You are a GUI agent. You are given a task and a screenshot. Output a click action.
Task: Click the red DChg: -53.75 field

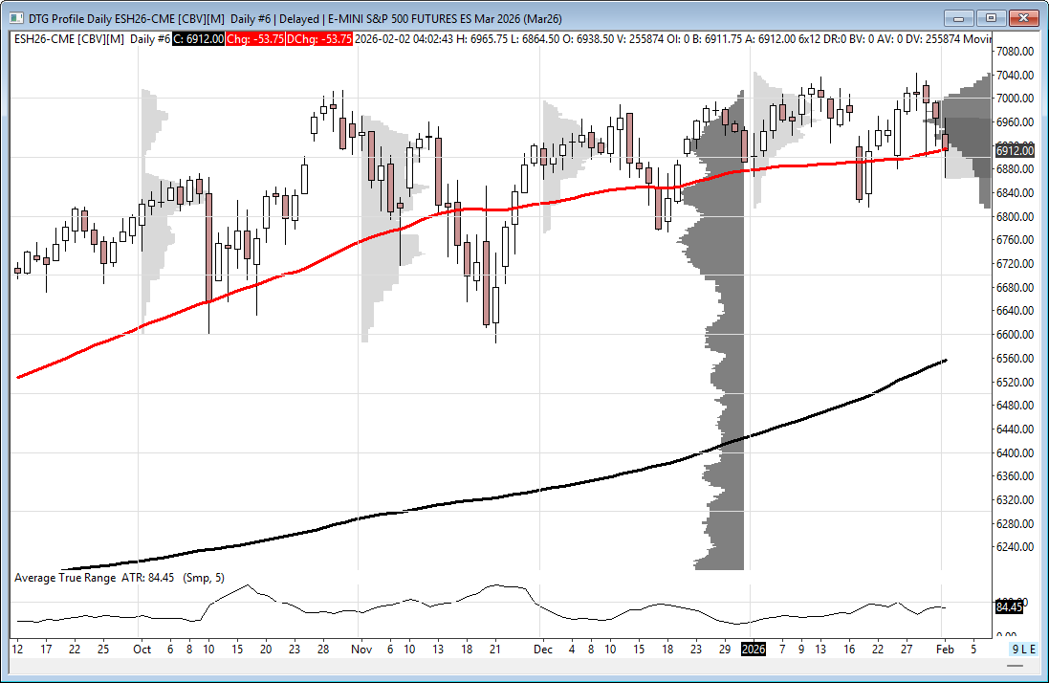[x=320, y=38]
